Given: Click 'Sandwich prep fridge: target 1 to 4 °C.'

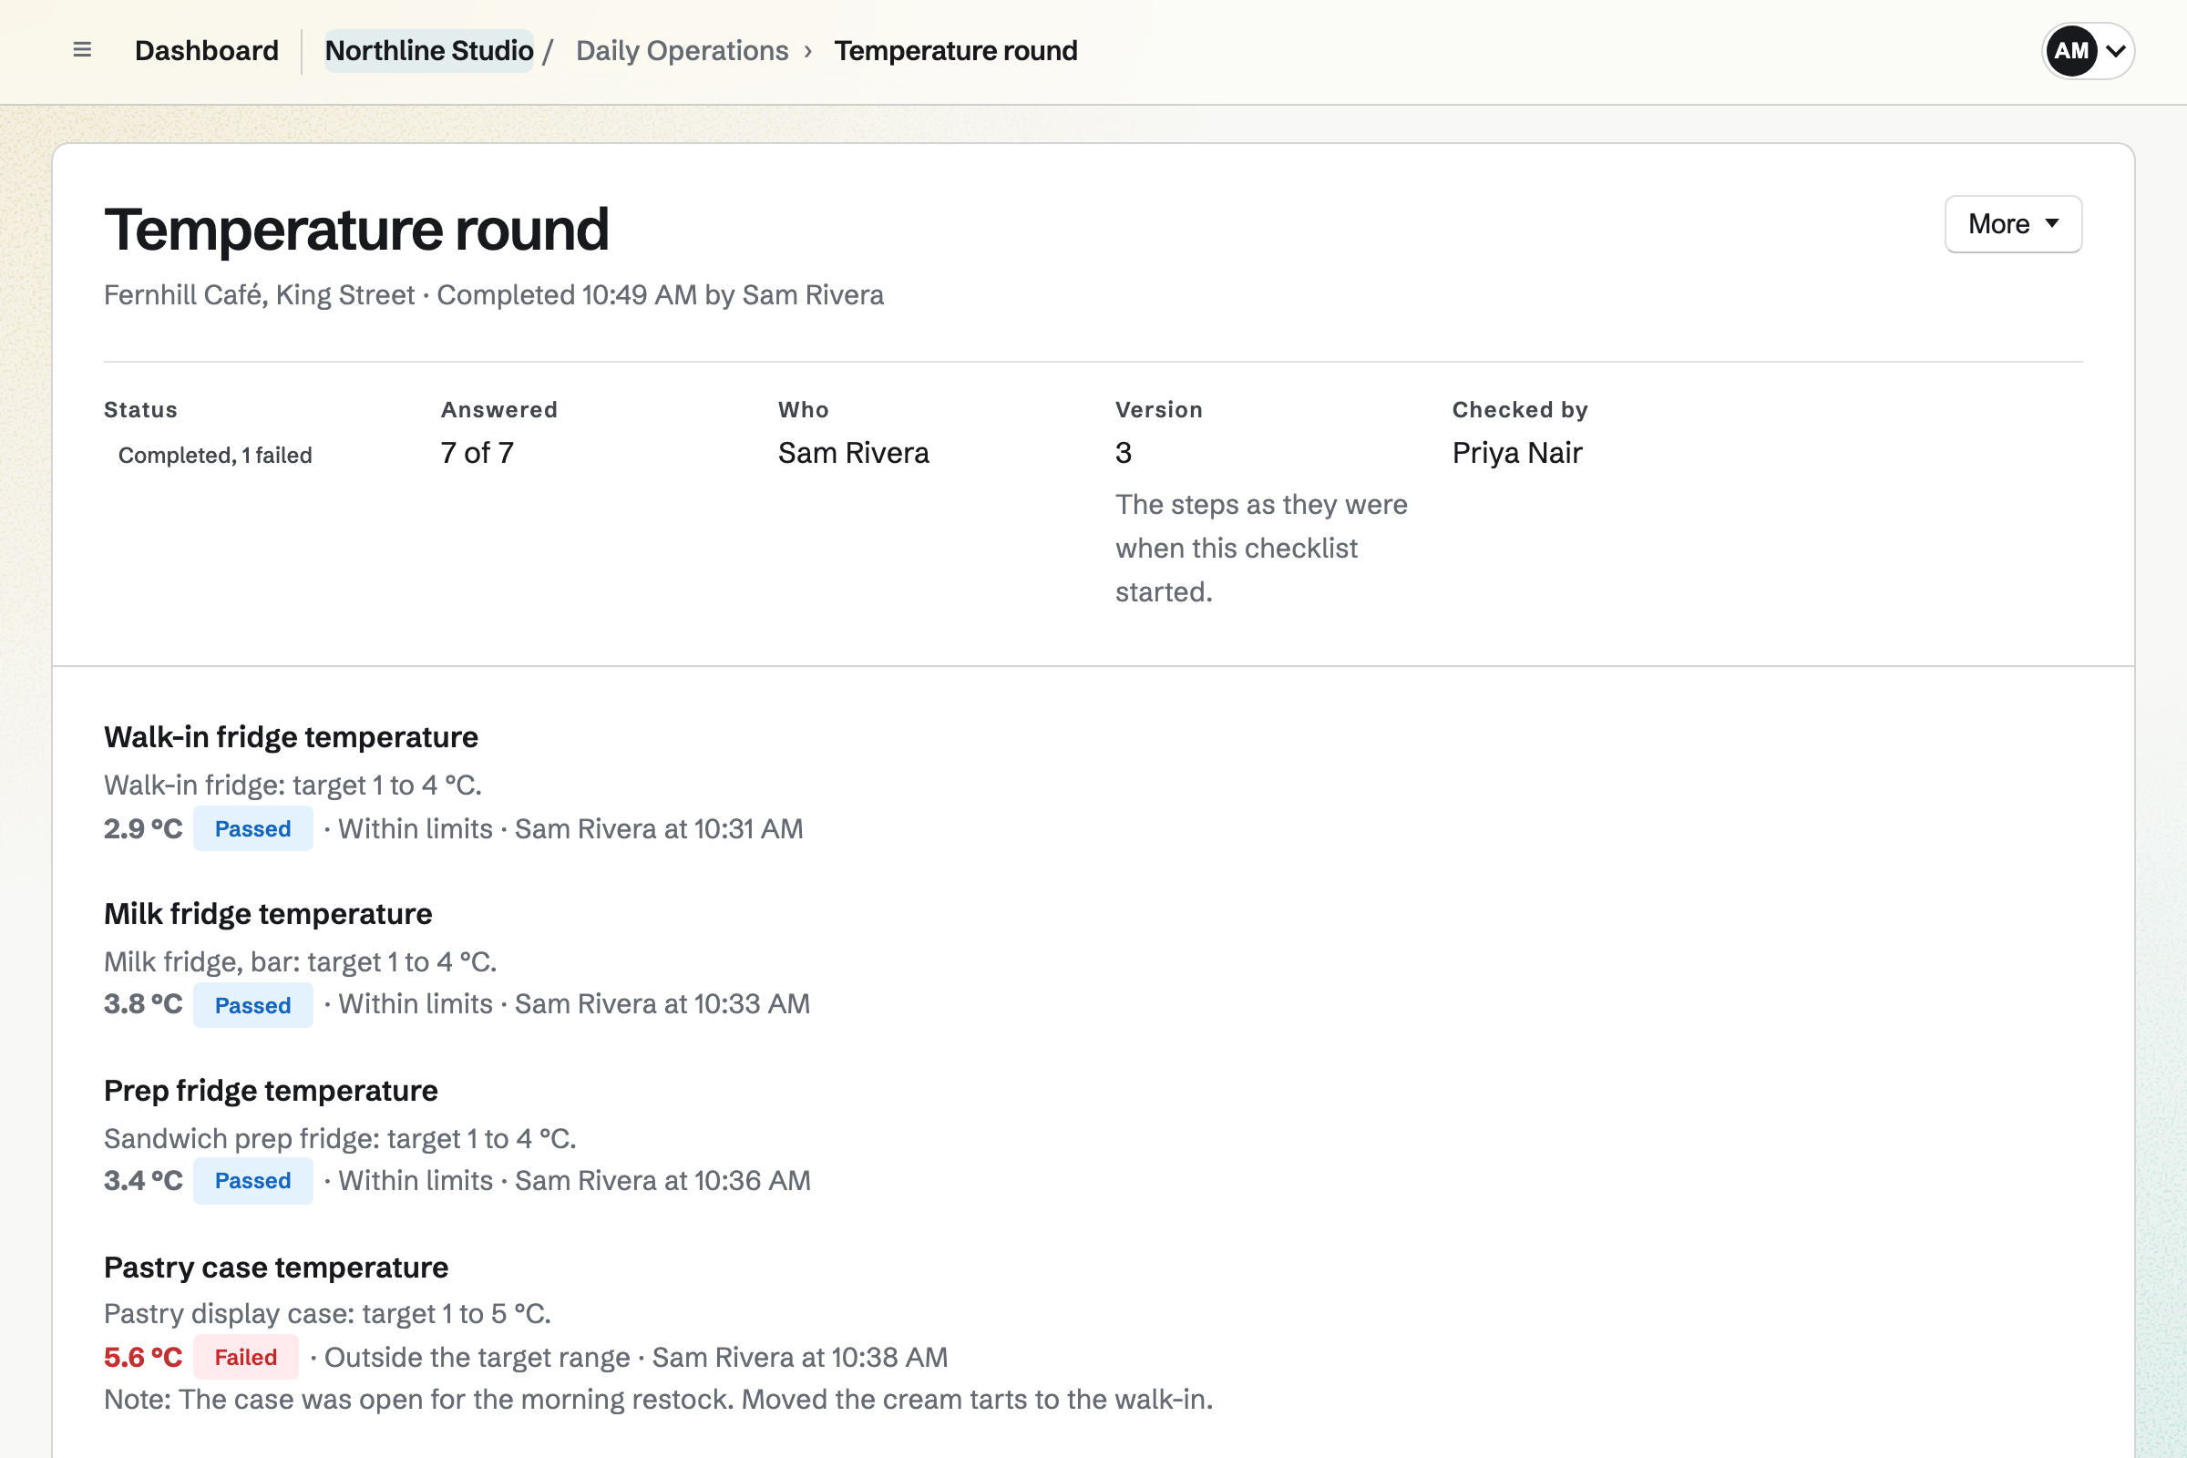Looking at the screenshot, I should [340, 1138].
